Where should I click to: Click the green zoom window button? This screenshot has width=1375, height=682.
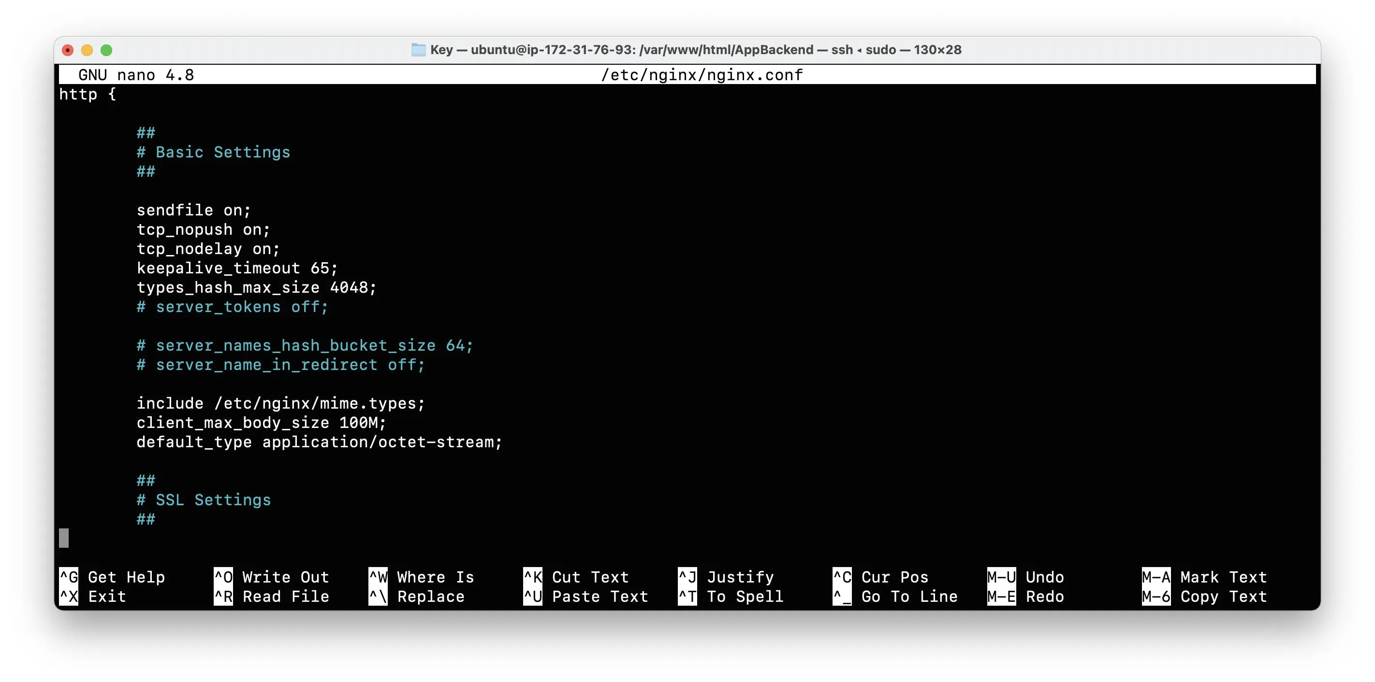106,50
